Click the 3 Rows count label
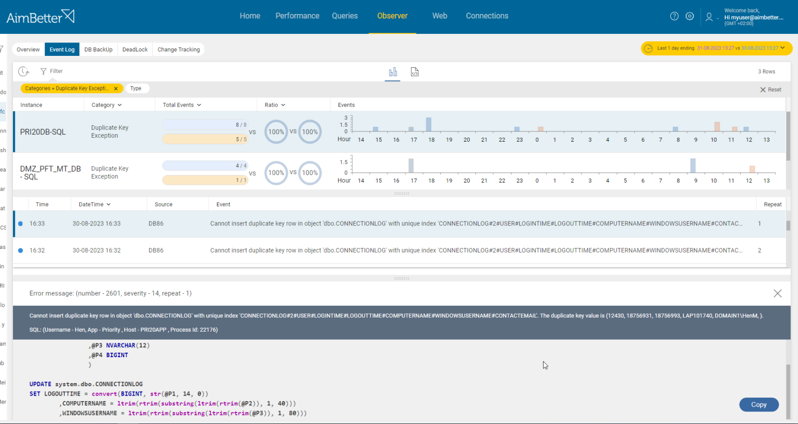This screenshot has width=798, height=424. (x=767, y=72)
